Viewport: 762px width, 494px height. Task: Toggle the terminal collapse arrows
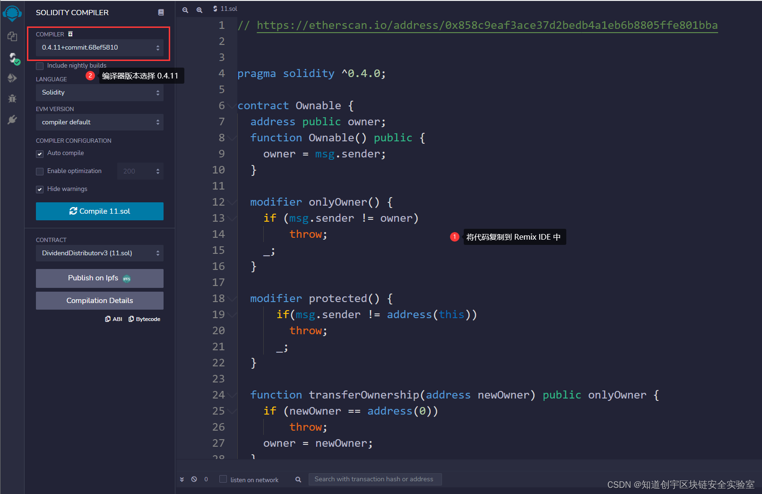(182, 479)
